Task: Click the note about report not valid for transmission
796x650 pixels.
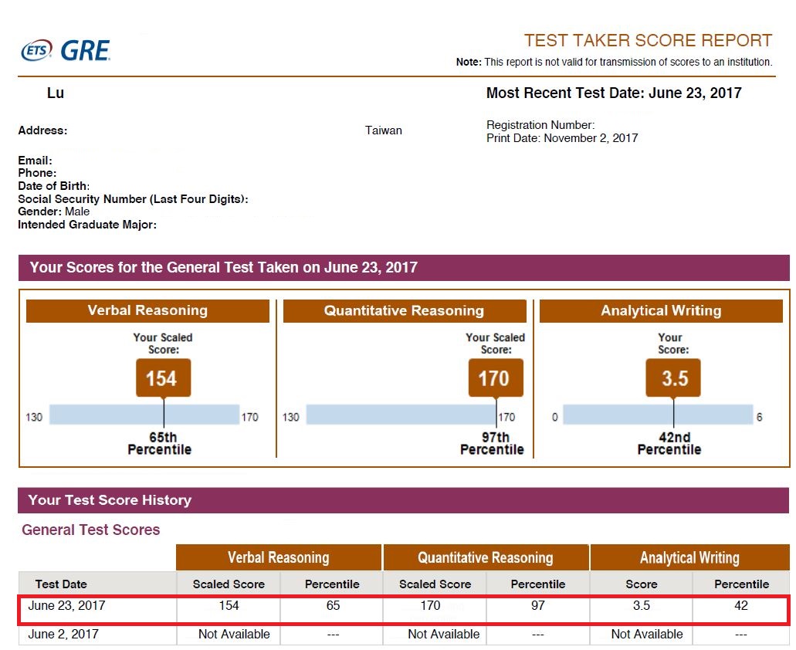Action: 614,62
